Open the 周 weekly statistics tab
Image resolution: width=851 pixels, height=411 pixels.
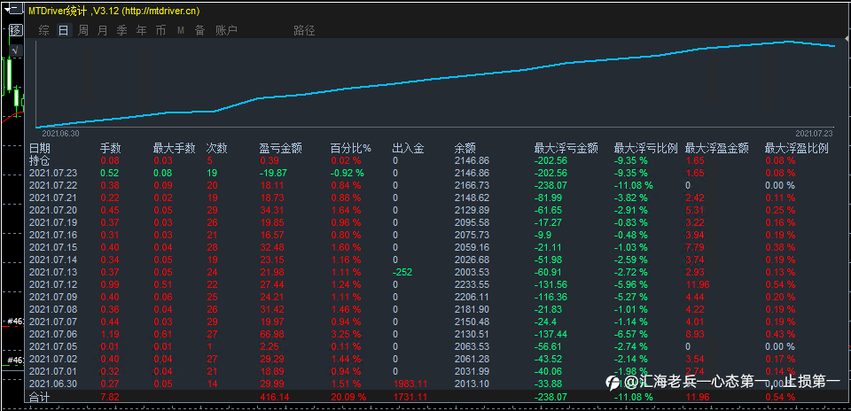pos(83,30)
